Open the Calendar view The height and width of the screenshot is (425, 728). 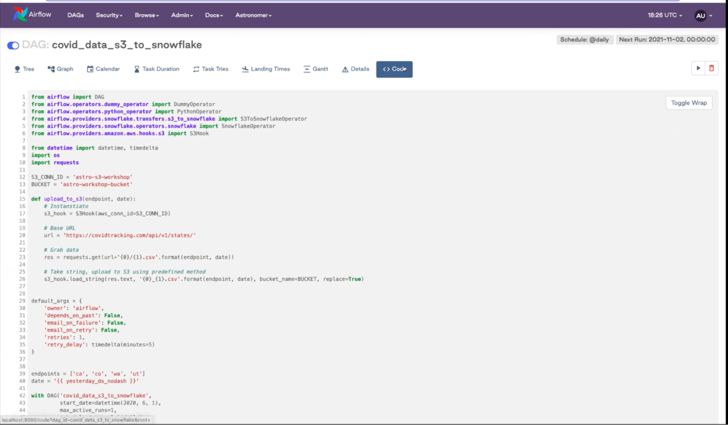[103, 69]
